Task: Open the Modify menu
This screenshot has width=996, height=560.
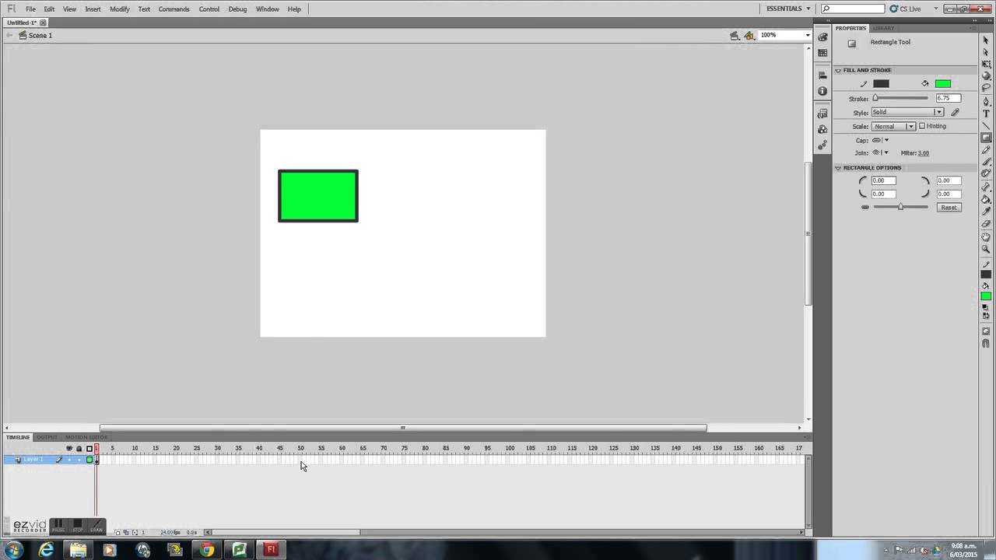Action: 120,9
